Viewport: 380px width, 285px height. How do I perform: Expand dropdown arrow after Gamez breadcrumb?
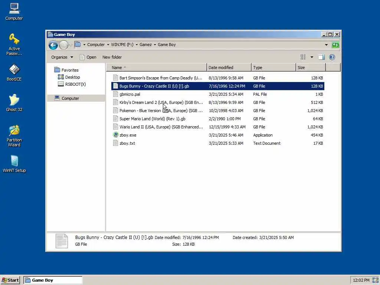click(x=155, y=45)
